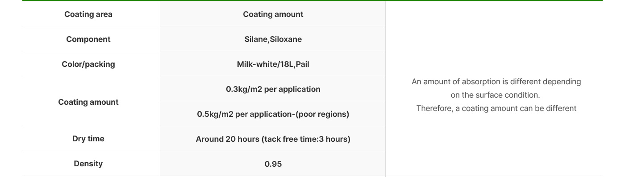Click '0.3kg/m2 per application' cell
Image resolution: width=625 pixels, height=177 pixels.
click(273, 89)
